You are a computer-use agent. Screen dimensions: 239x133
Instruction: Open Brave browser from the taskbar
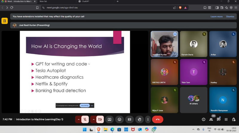99,129
